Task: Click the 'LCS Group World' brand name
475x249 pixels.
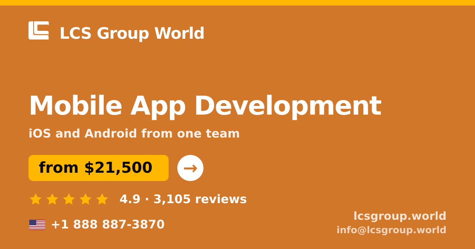Action: tap(132, 33)
